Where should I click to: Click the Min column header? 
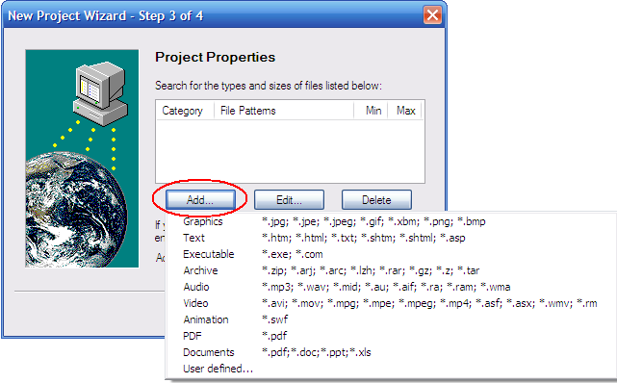[371, 111]
